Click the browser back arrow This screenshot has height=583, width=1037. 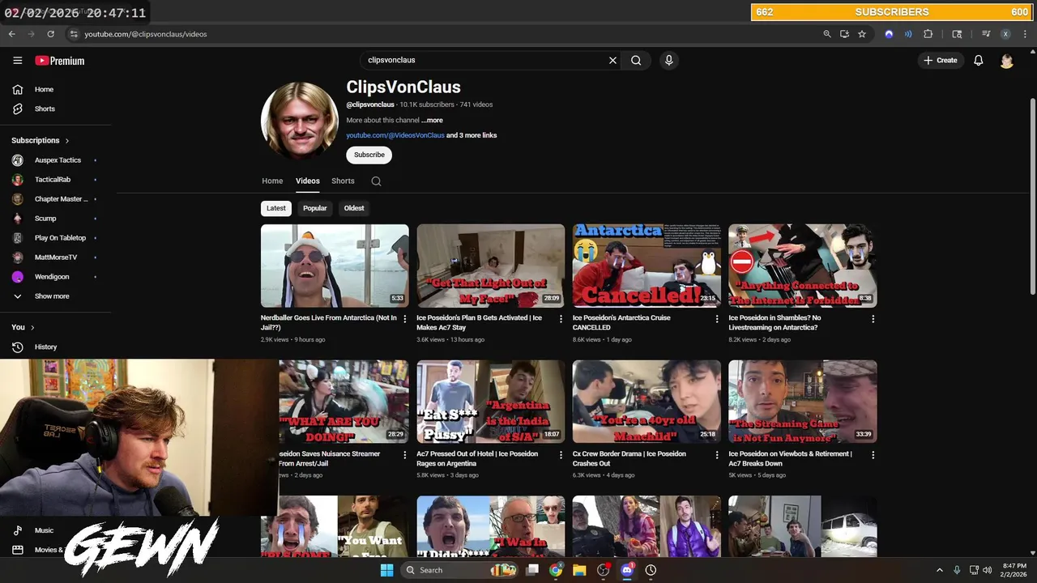[x=11, y=34]
